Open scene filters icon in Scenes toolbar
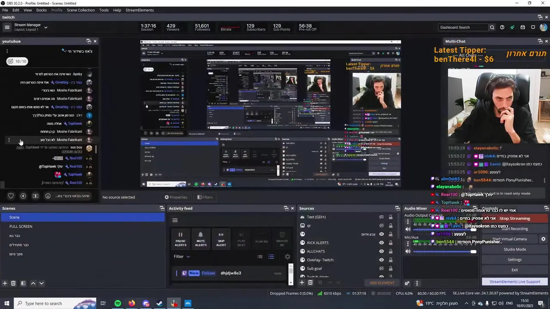This screenshot has height=309, width=550. (x=23, y=283)
